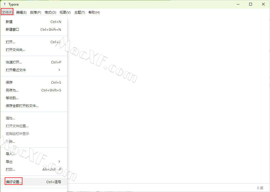This screenshot has height=192, width=270.
Task: Click 在侧边栏中显示 entry
Action: 34,134
